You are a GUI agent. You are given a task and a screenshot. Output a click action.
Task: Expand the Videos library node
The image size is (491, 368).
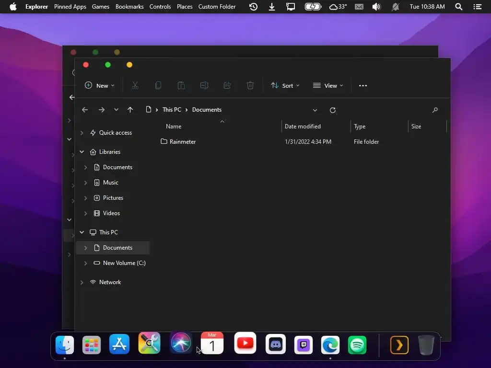(x=85, y=213)
